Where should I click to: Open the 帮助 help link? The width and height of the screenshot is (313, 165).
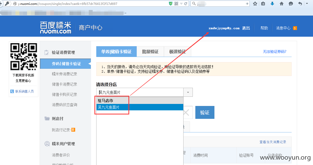click(264, 28)
